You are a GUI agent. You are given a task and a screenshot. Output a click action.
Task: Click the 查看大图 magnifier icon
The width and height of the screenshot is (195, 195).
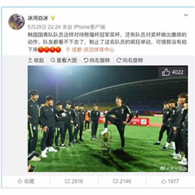pyautogui.click(x=53, y=60)
